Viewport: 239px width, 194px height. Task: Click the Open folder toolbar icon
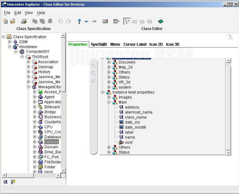click(x=13, y=21)
